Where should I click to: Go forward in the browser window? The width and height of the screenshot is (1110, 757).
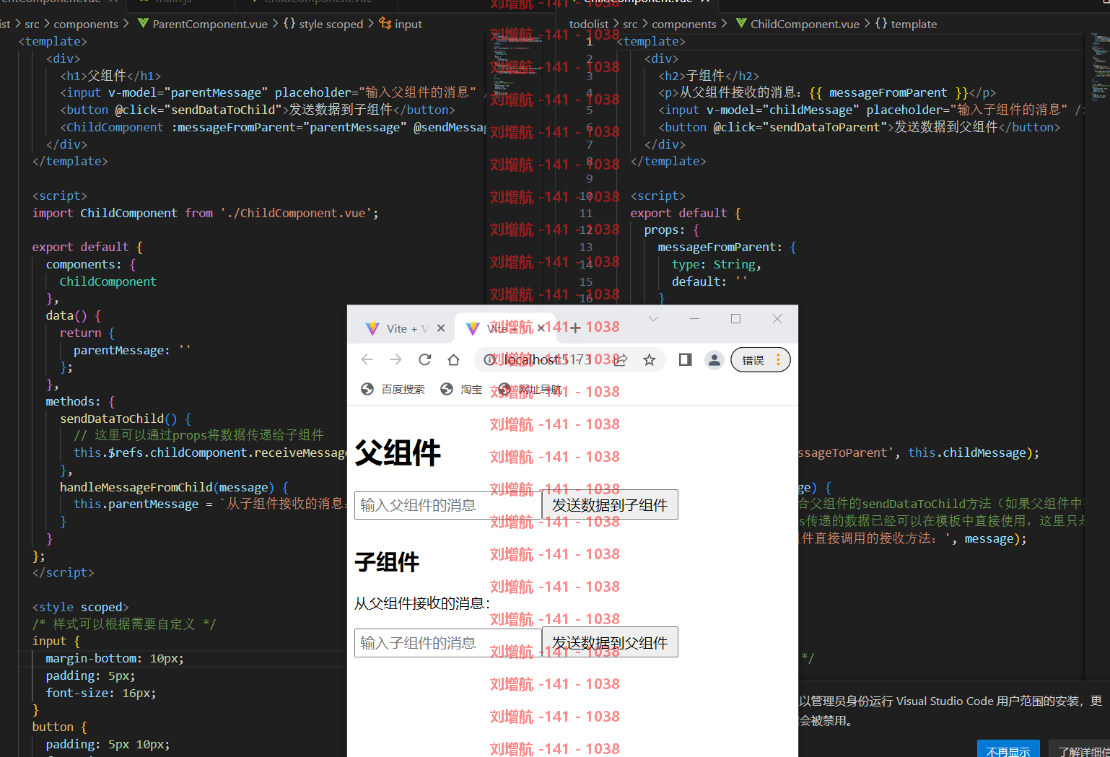(x=396, y=359)
